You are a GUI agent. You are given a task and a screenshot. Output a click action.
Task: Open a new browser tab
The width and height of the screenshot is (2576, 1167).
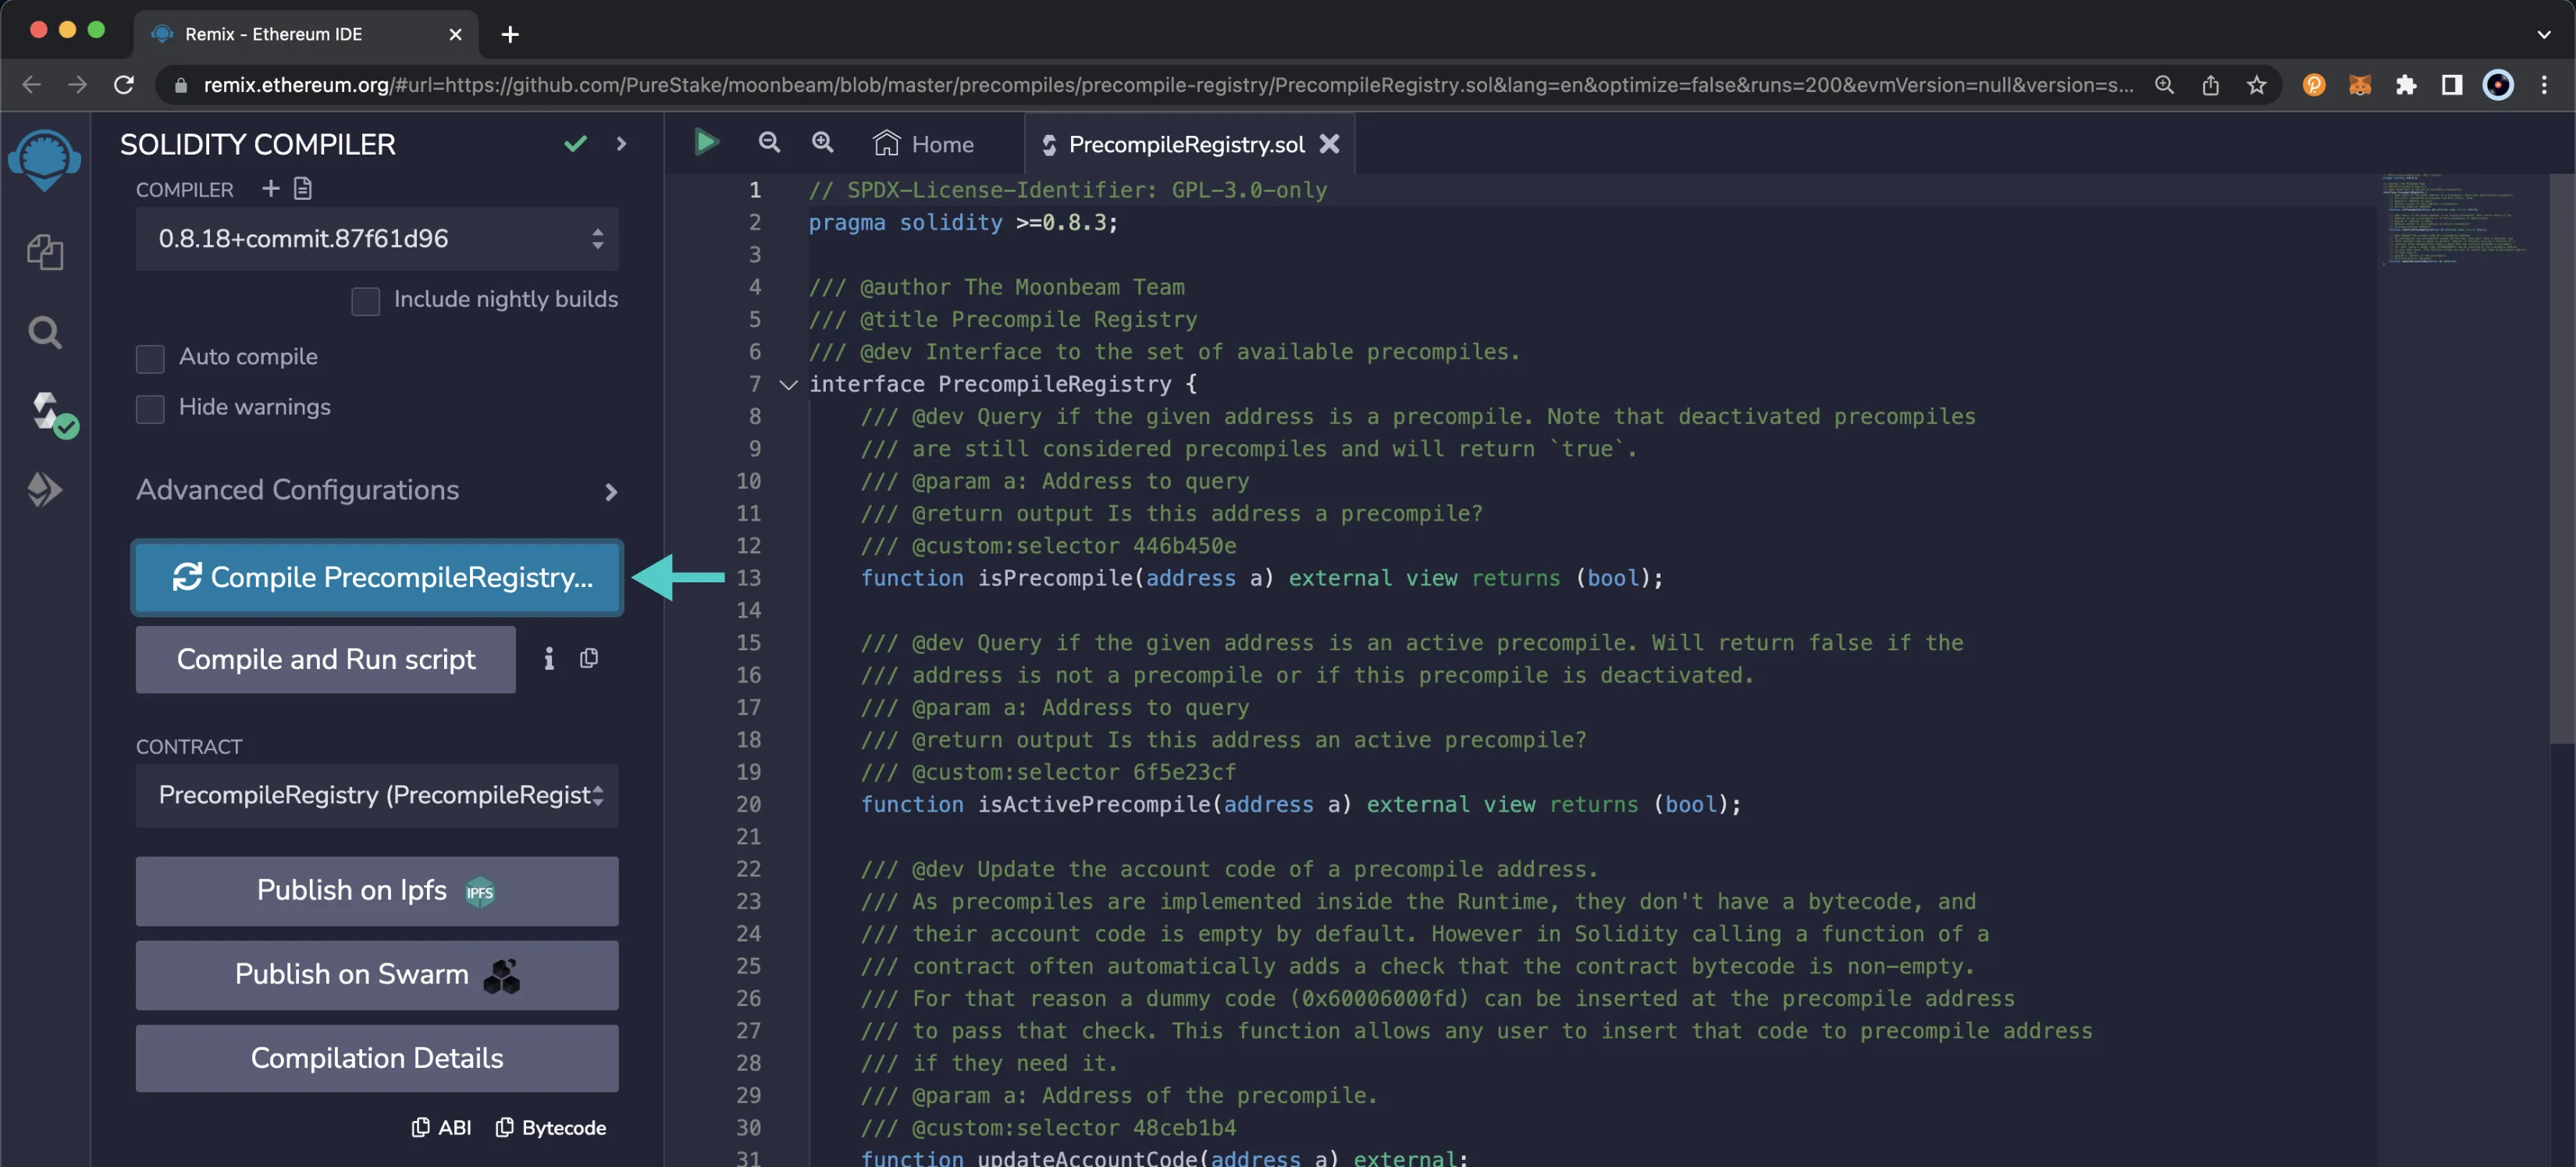[510, 34]
